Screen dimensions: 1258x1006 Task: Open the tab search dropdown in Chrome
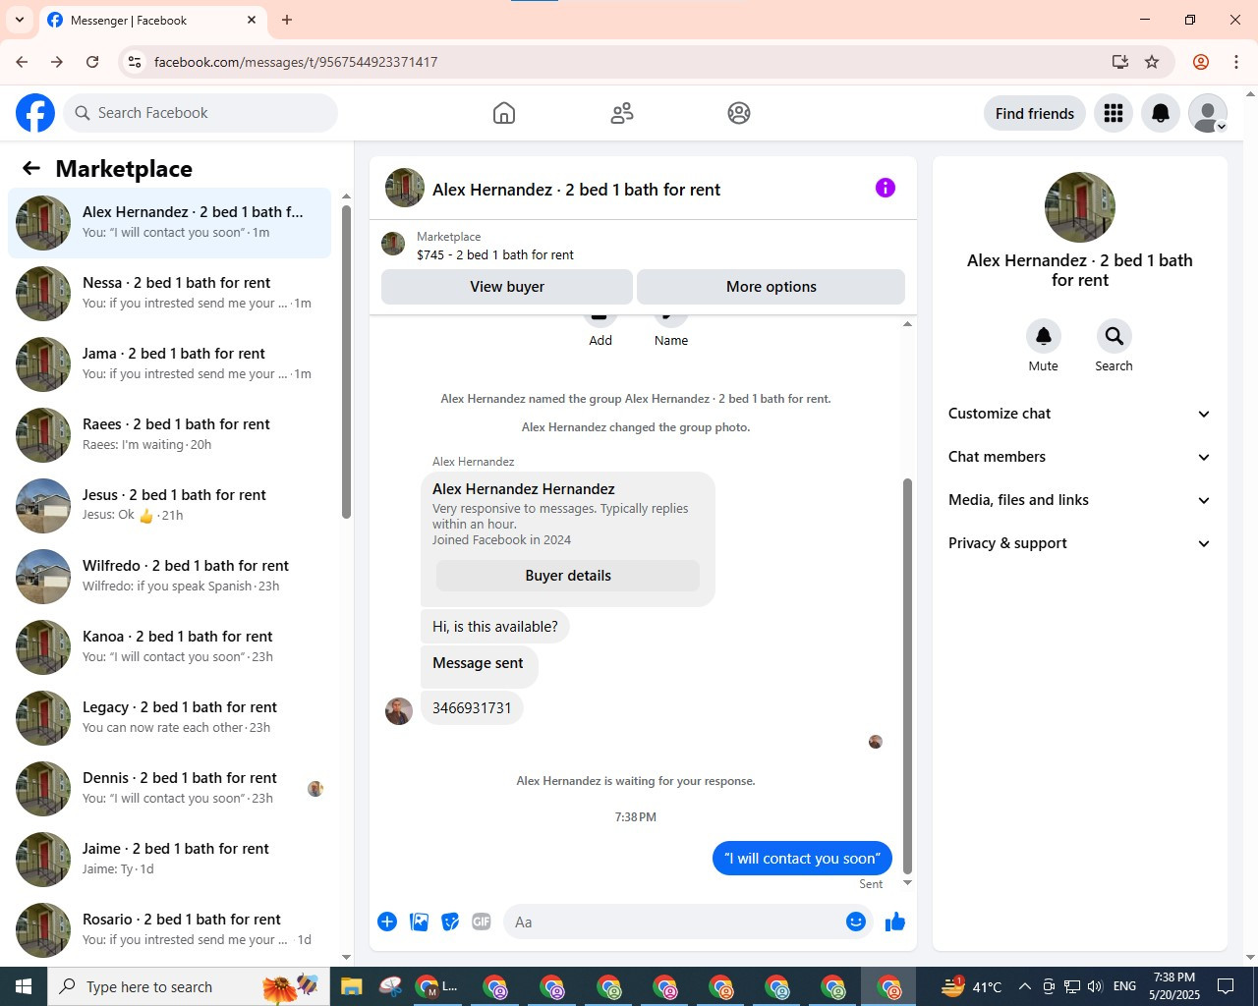20,20
